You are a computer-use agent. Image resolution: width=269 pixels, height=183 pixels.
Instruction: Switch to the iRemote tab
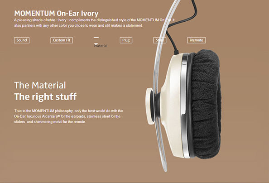pyautogui.click(x=197, y=40)
